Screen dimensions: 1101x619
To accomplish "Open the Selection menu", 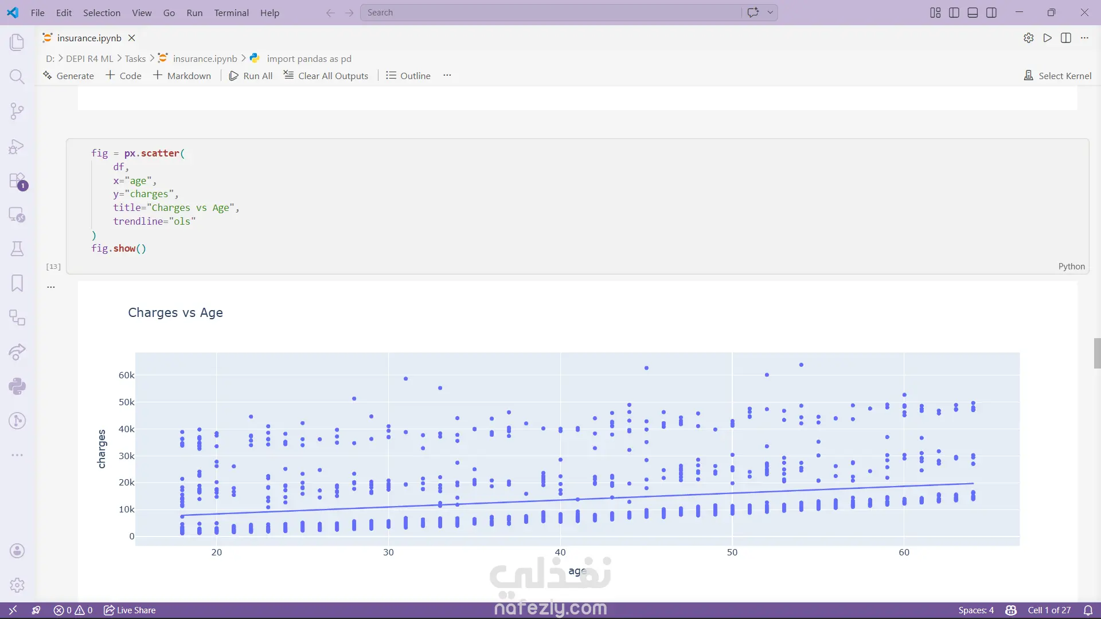I will point(101,13).
